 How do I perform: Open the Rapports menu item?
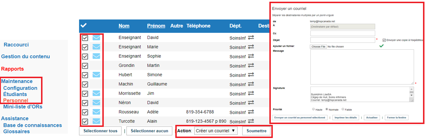(x=13, y=69)
